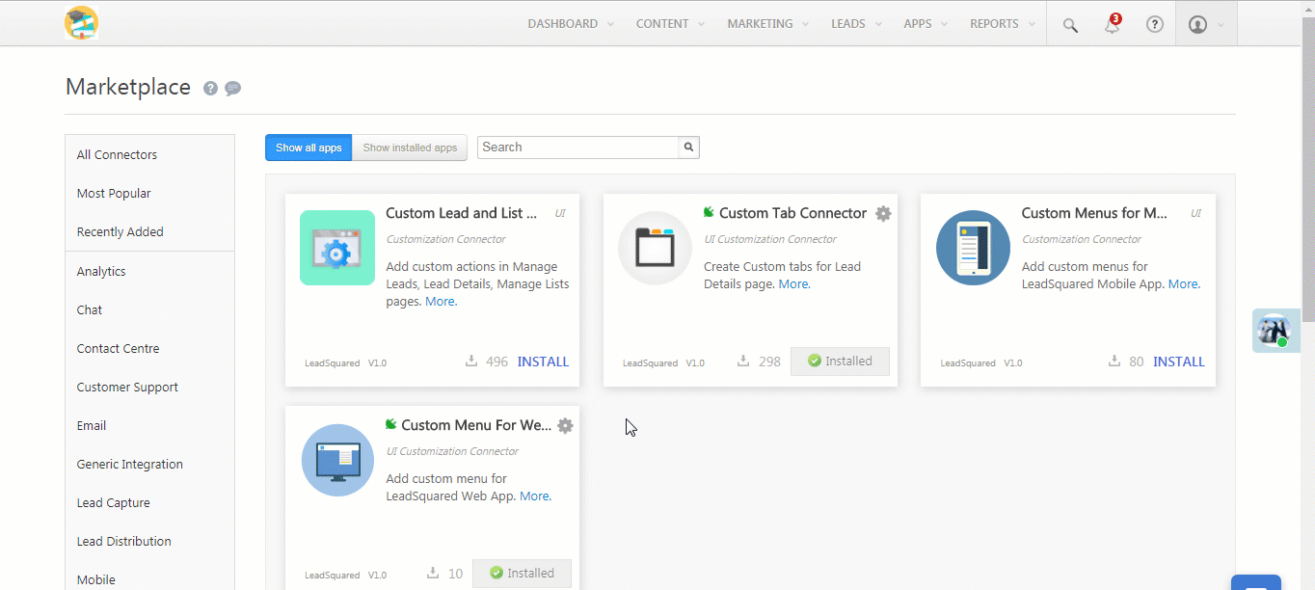Click the help question-mark icon in top bar
This screenshot has height=590, width=1315.
click(x=1154, y=24)
